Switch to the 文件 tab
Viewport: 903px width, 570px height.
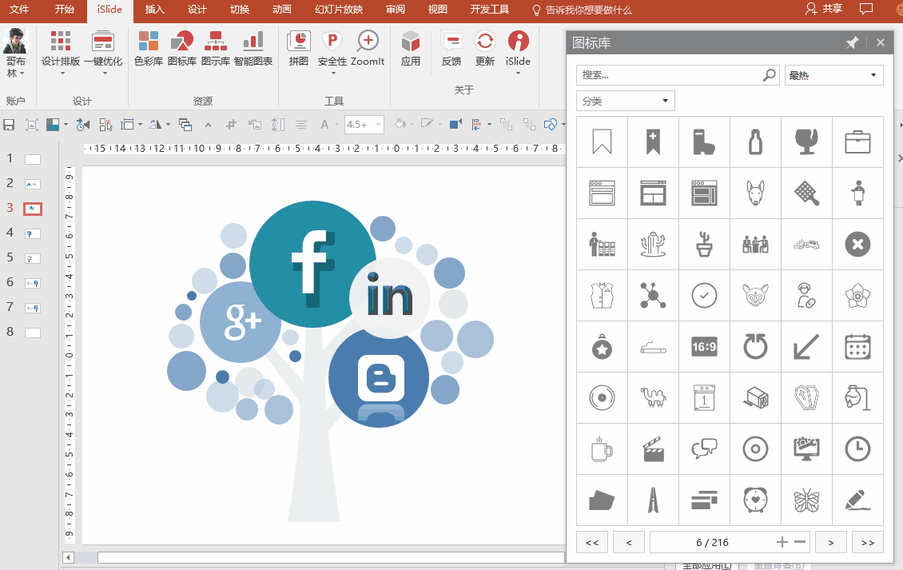pyautogui.click(x=19, y=10)
